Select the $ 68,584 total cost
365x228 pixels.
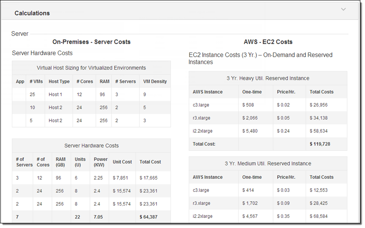(x=318, y=216)
